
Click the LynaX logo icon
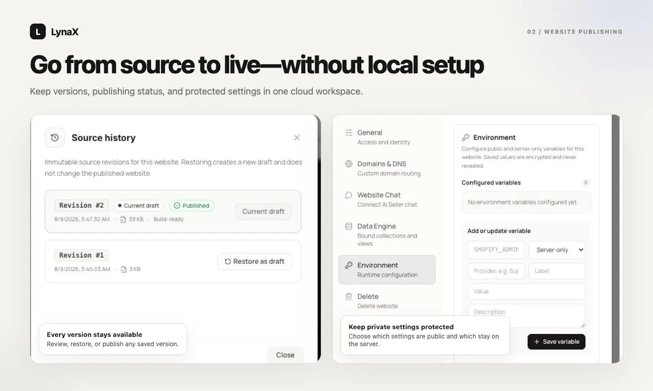click(x=38, y=31)
